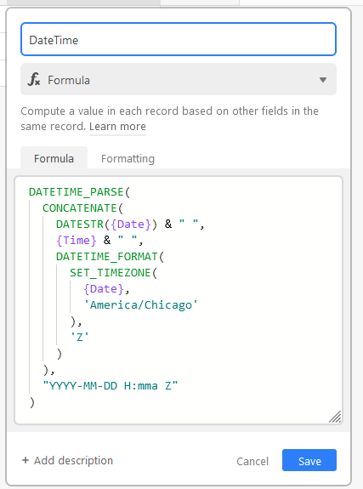Click the 'America/Chicago' timezone string

(140, 304)
